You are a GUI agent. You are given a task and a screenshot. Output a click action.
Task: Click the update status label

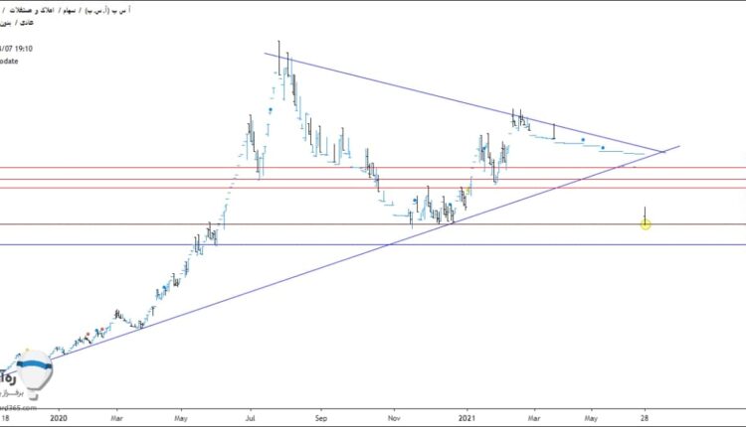[12, 61]
